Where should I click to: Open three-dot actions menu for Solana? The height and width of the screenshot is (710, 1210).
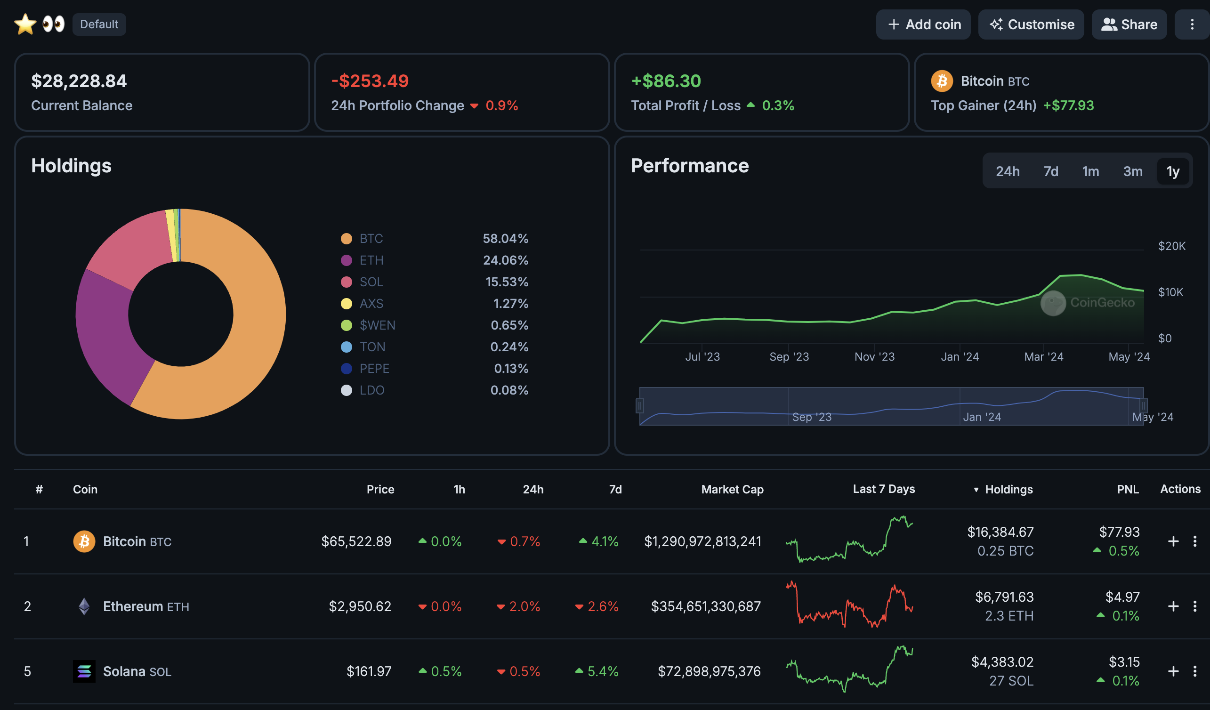pyautogui.click(x=1194, y=670)
